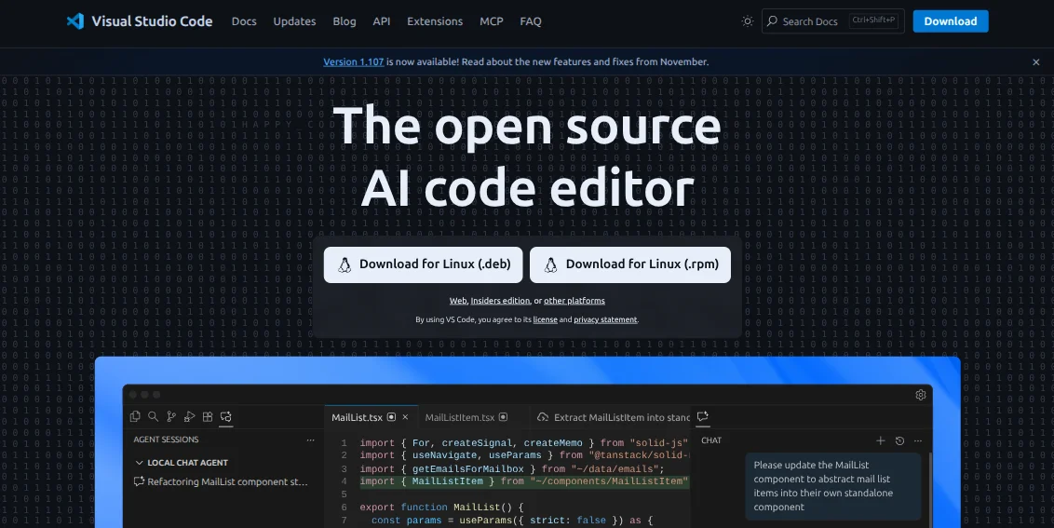Switch to the Extract MailListItem tab
The width and height of the screenshot is (1054, 528).
pos(613,417)
